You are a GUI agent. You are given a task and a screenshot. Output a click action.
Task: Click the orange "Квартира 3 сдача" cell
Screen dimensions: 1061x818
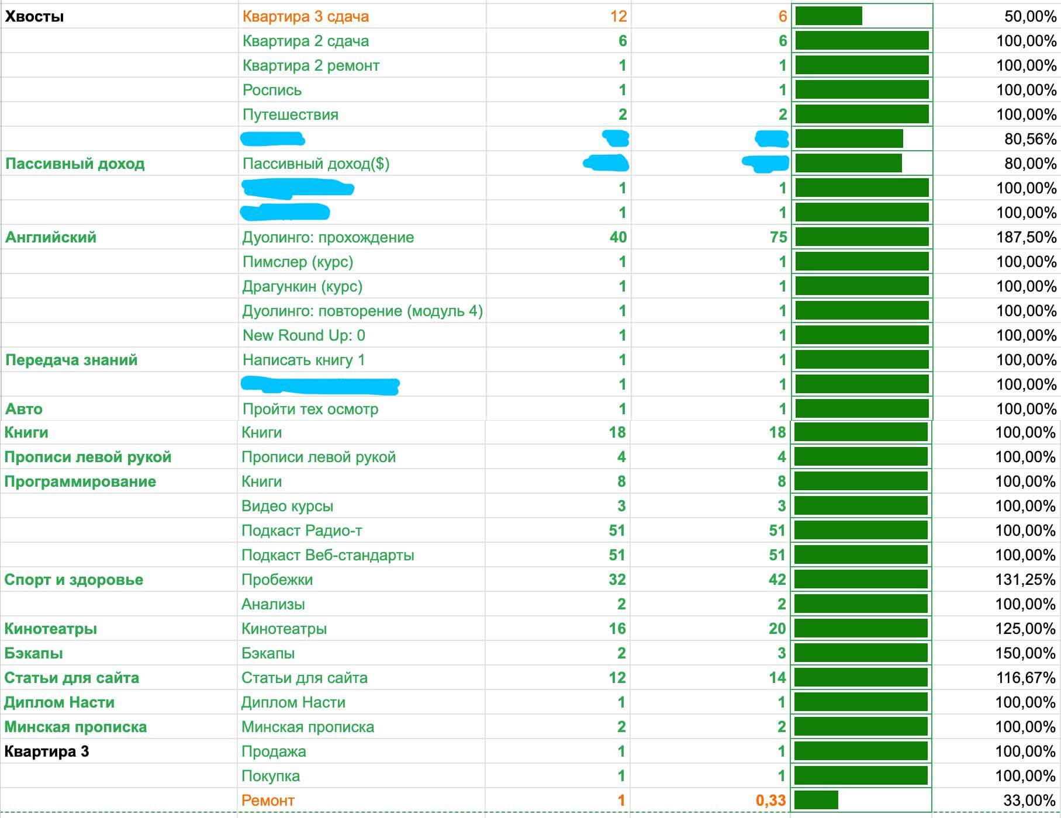[x=306, y=16]
